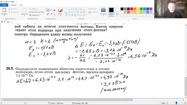
Task: Pick the black color swatch
Action: pos(122,9)
